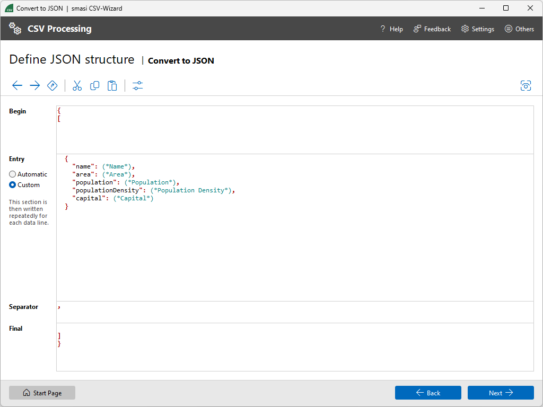Click the Convert to JSON breadcrumb
This screenshot has width=543, height=407.
[x=181, y=60]
